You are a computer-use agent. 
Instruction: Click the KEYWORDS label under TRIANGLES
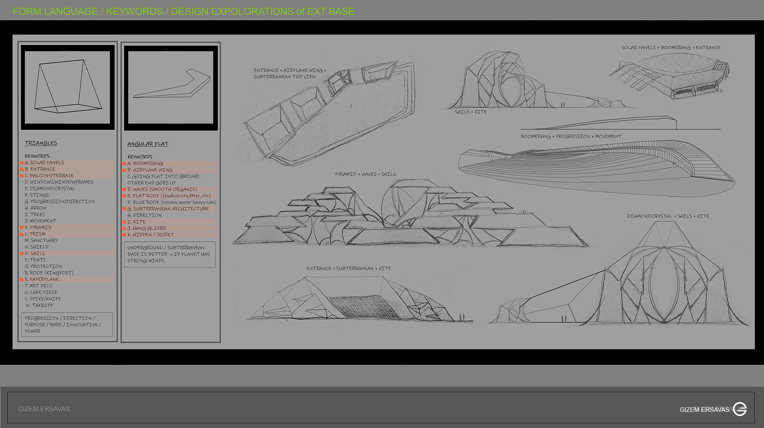pos(37,156)
